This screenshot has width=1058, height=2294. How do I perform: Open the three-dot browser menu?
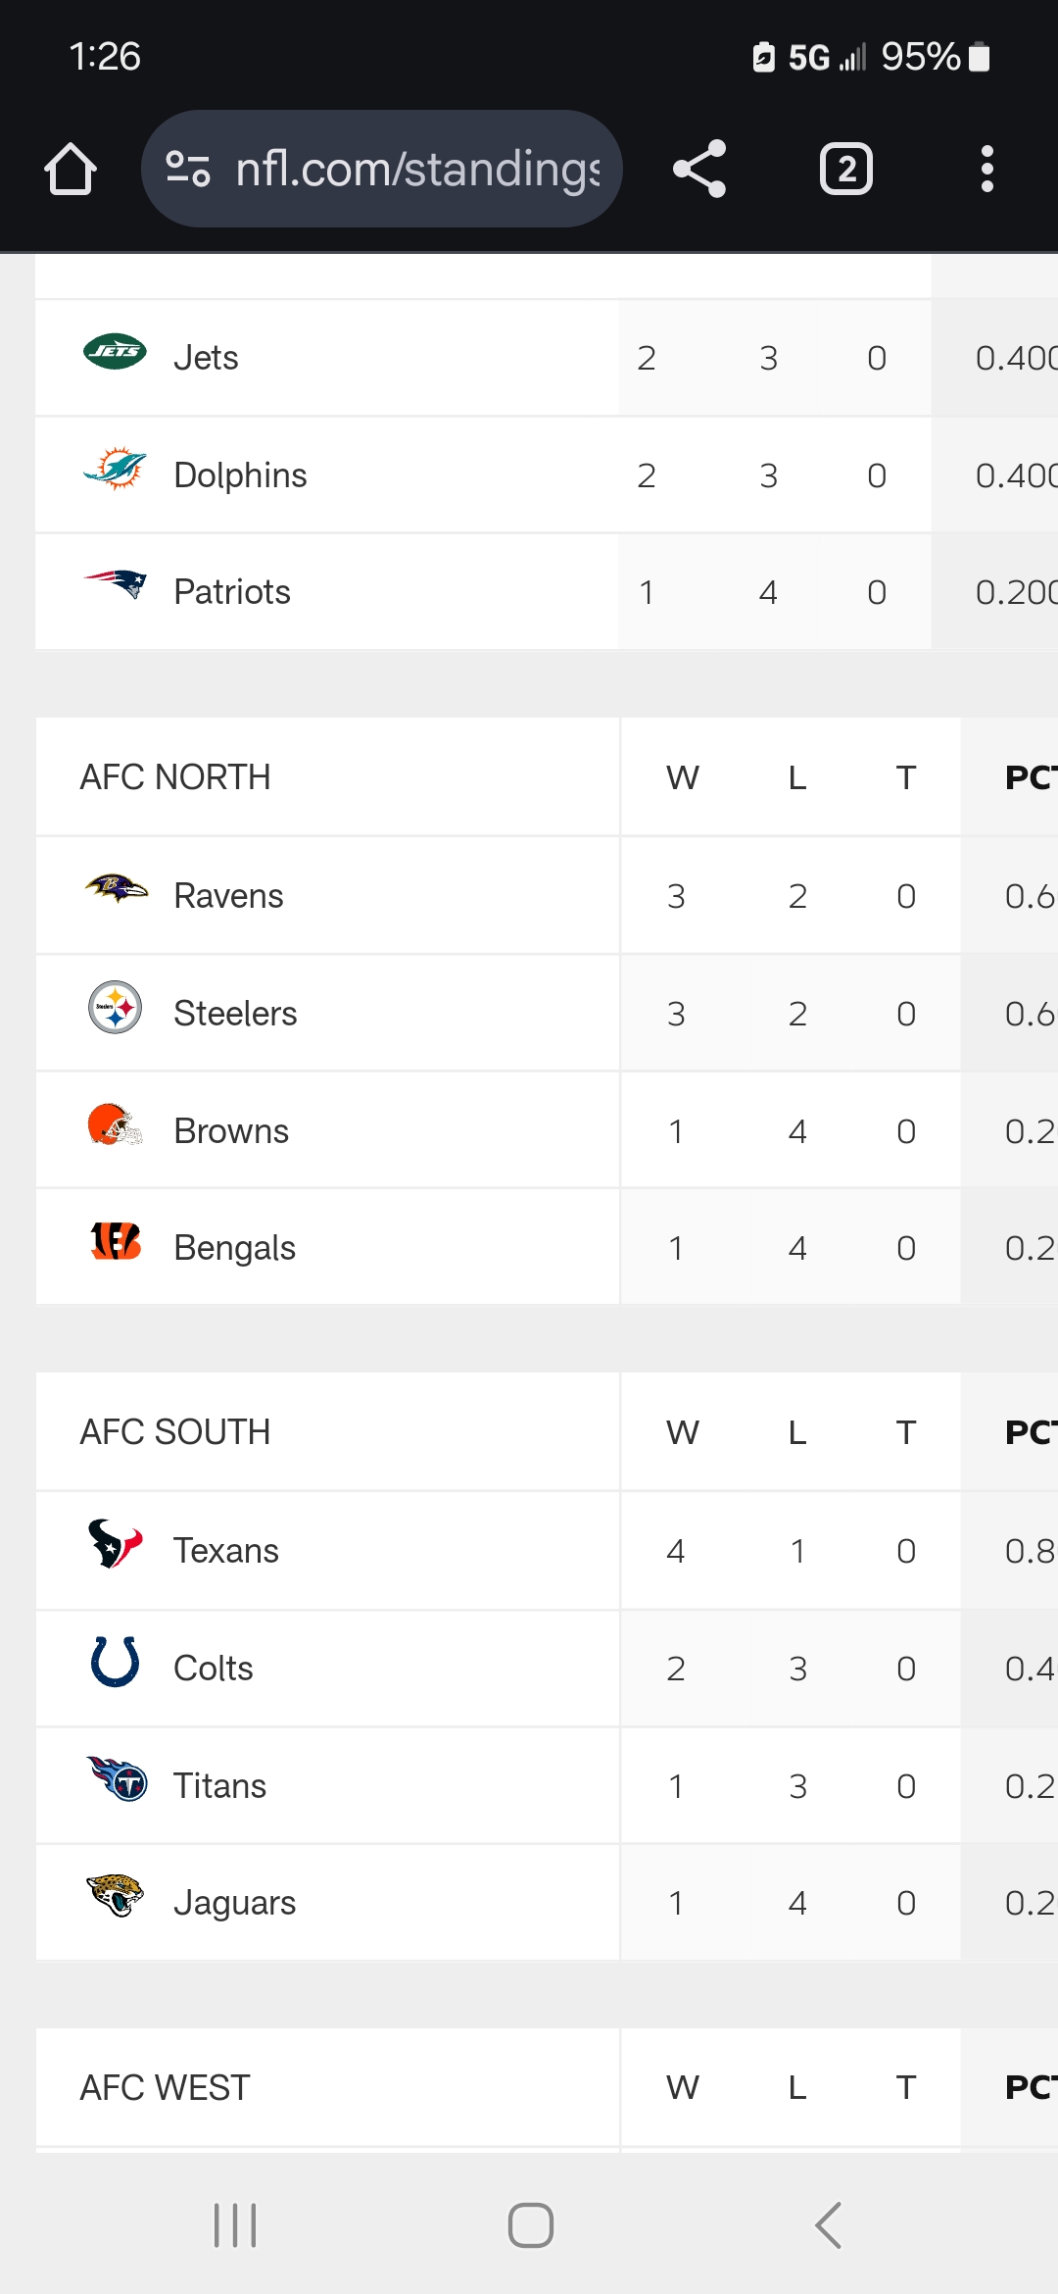click(987, 169)
